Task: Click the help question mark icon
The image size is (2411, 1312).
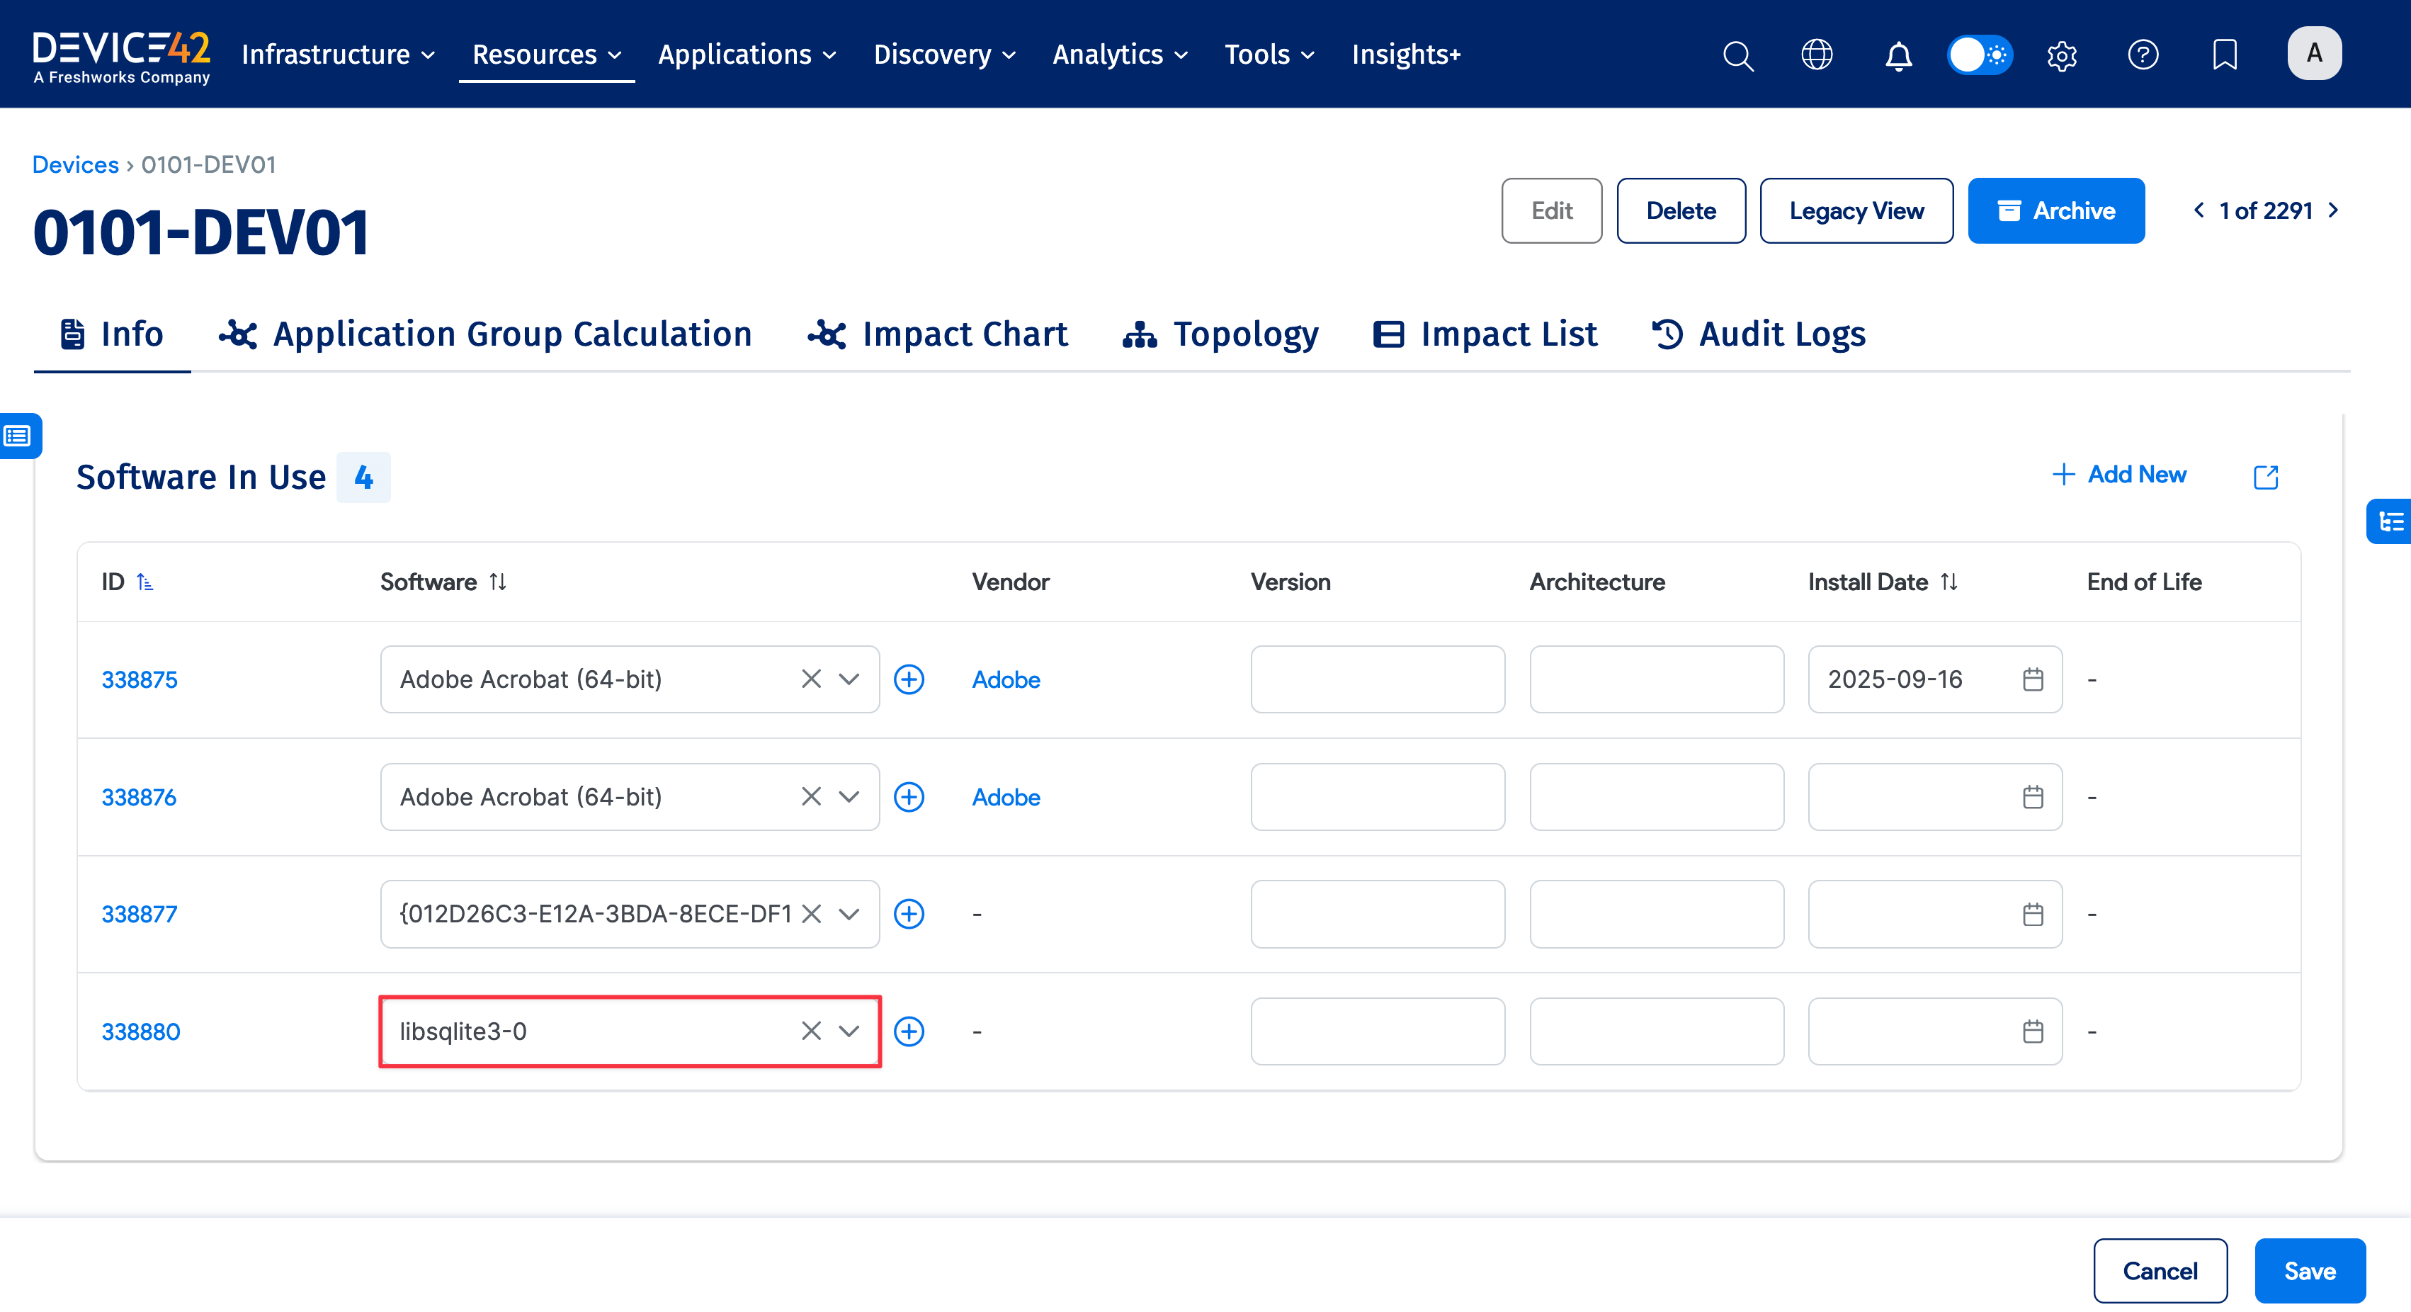Action: [x=2143, y=55]
